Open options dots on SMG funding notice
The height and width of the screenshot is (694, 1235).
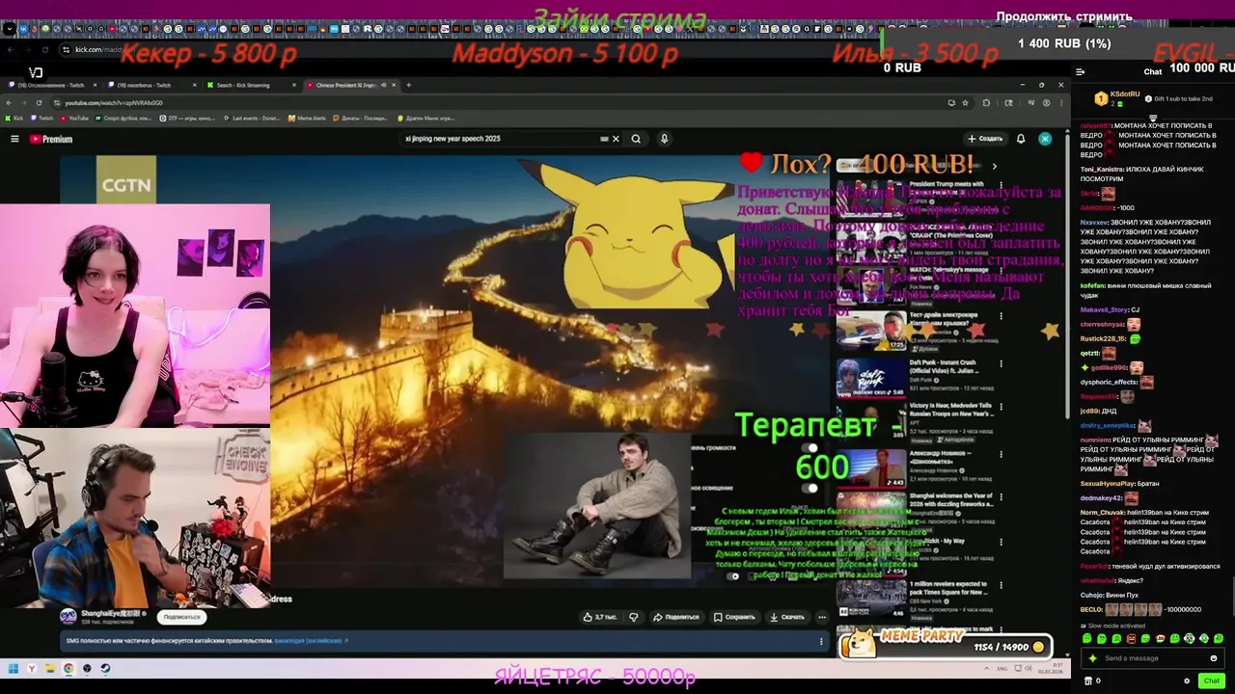[x=821, y=640]
